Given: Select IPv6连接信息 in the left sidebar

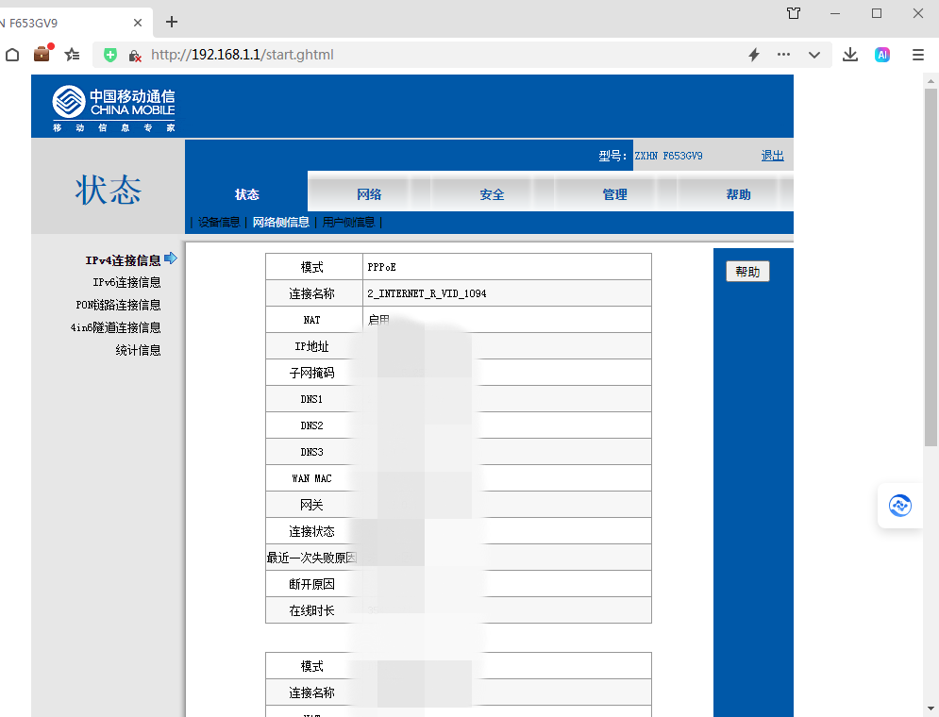Looking at the screenshot, I should coord(126,282).
